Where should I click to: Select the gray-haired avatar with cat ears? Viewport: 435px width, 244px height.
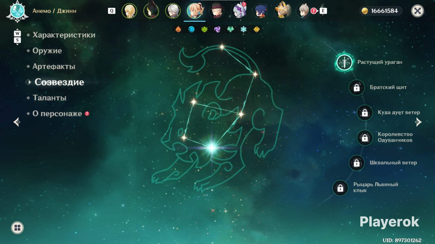click(303, 11)
